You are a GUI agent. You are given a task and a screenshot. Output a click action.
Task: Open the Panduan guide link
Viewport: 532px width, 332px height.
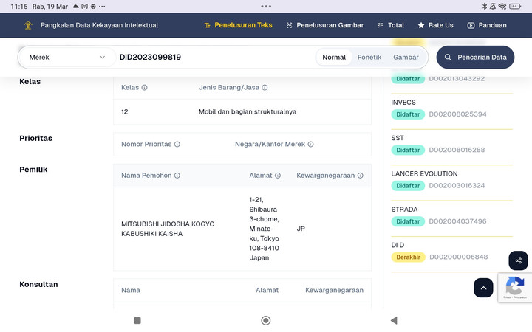(x=486, y=25)
